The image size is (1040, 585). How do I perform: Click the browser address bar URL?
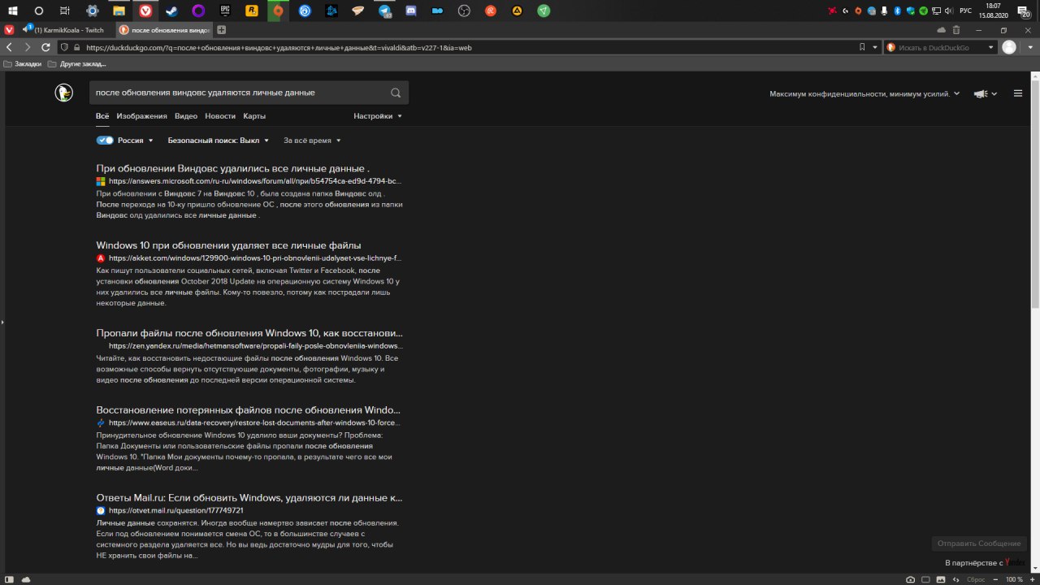coord(279,48)
